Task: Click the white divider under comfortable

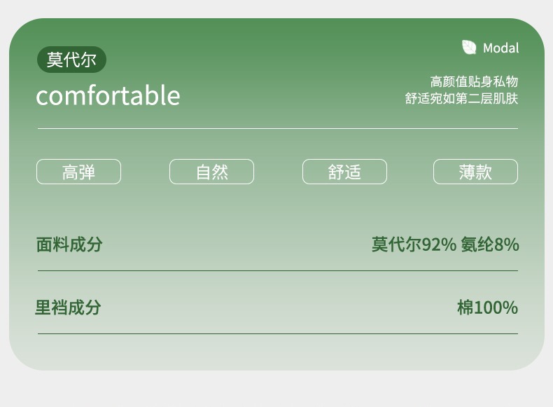Action: [278, 128]
